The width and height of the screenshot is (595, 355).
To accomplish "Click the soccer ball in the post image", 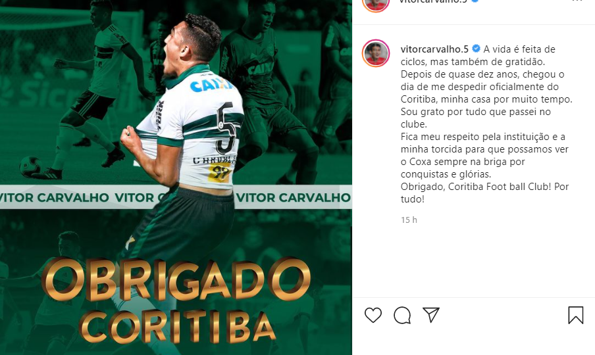I will pos(30,166).
